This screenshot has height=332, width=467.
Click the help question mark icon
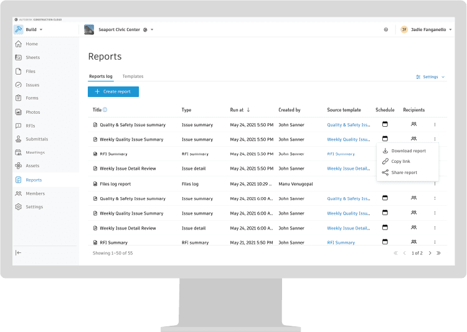[385, 29]
